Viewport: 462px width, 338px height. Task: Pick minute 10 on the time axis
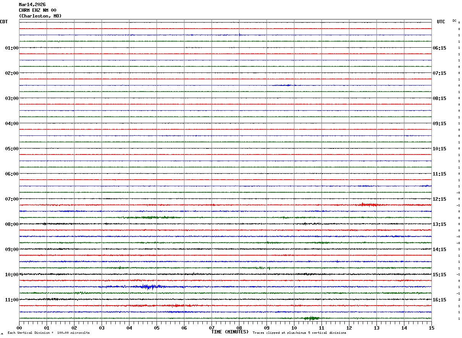click(294, 328)
